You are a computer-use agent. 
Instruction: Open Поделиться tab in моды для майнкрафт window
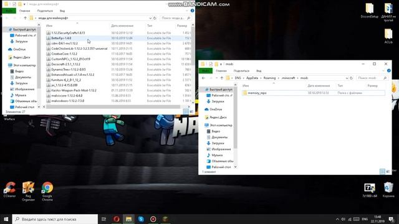coord(45,11)
